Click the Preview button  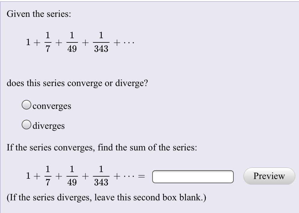tap(269, 176)
